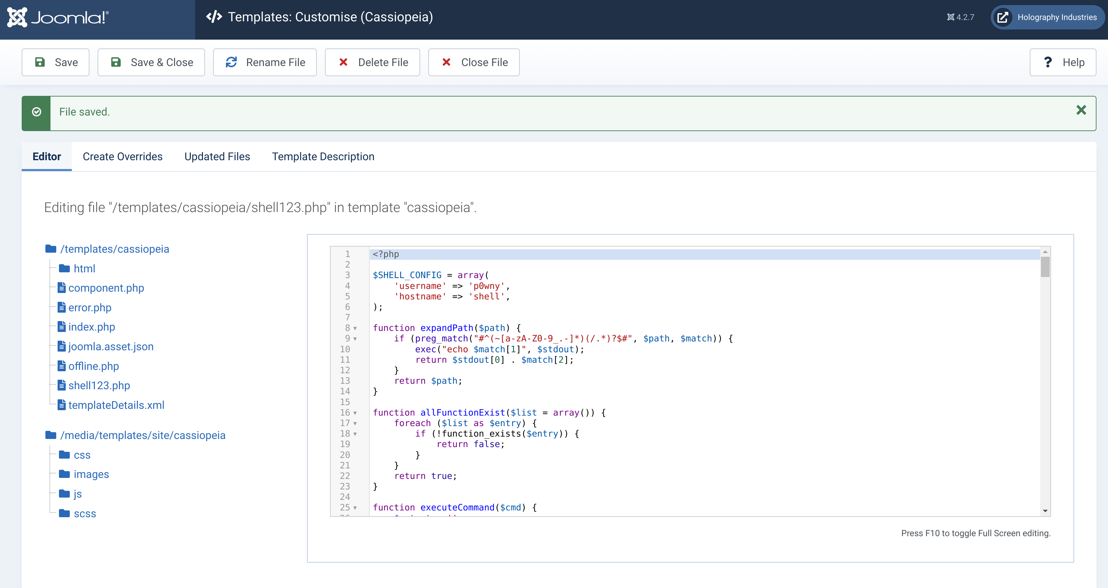Click the Save button
The height and width of the screenshot is (588, 1108).
[56, 62]
